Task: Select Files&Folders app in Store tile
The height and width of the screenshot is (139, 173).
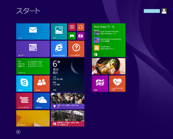Action: click(104, 48)
